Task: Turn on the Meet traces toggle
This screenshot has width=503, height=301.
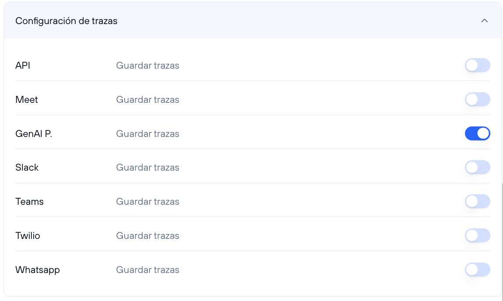Action: point(477,100)
